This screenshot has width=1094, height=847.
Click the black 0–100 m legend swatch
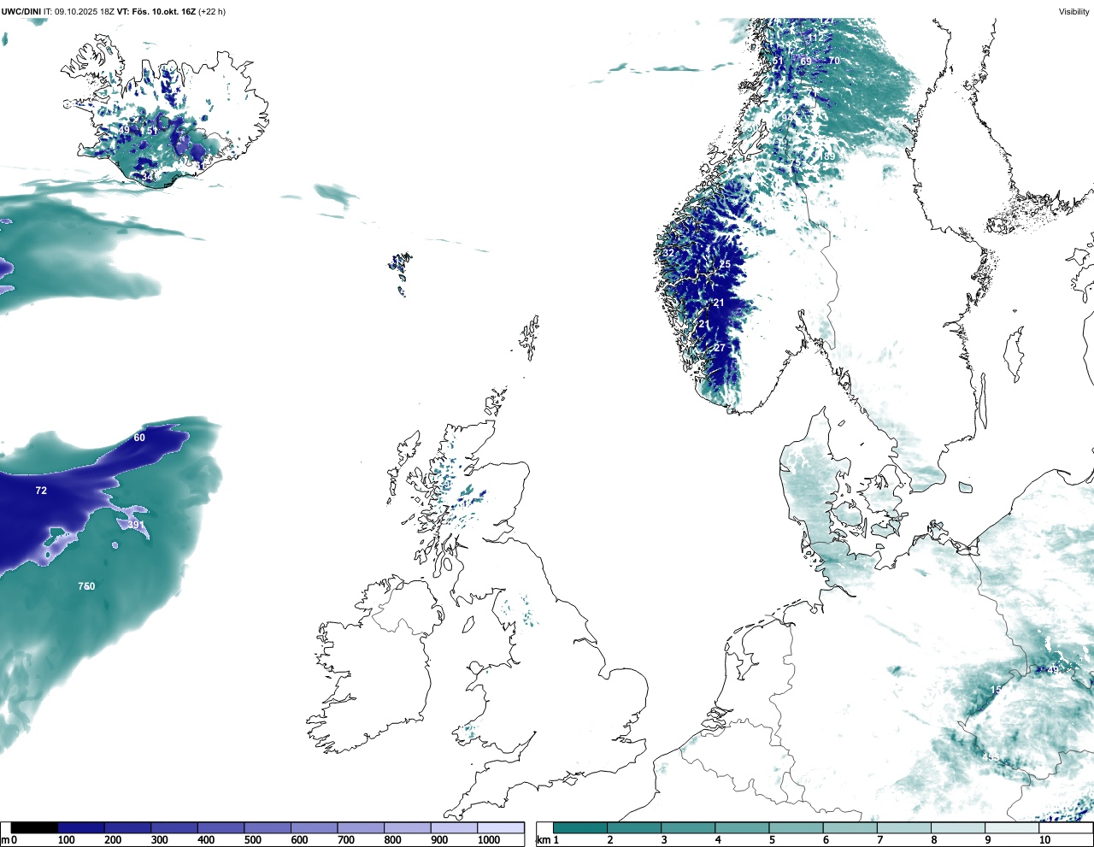(x=35, y=827)
